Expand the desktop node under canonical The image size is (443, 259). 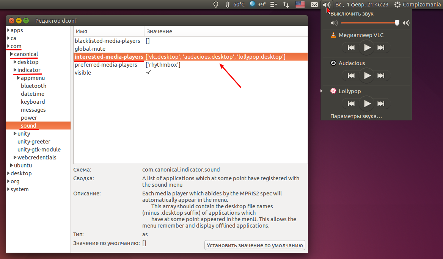[15, 62]
